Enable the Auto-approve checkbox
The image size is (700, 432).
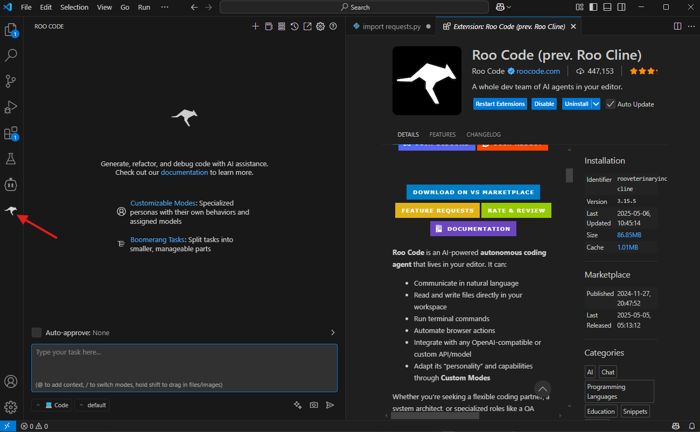[37, 332]
